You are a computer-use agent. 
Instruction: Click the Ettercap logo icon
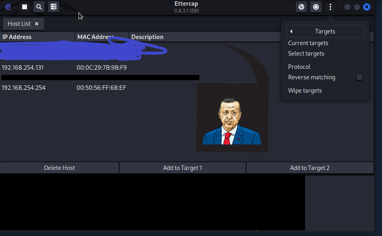(8, 7)
